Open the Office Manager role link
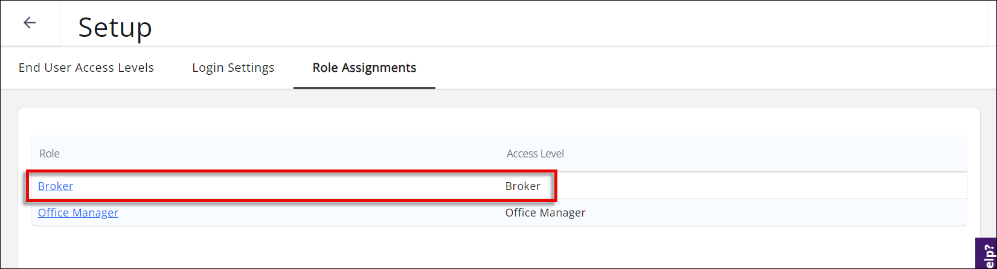997x269 pixels. tap(78, 213)
